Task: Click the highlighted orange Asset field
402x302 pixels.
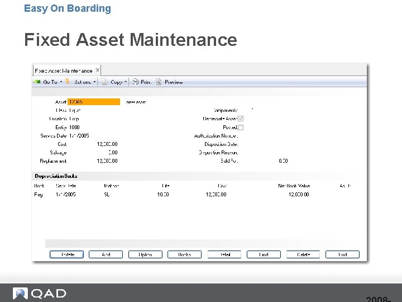Action: [x=94, y=102]
